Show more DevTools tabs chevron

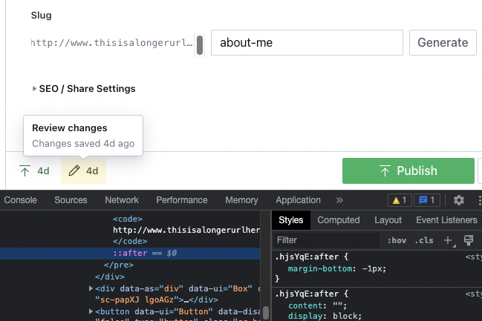[339, 200]
